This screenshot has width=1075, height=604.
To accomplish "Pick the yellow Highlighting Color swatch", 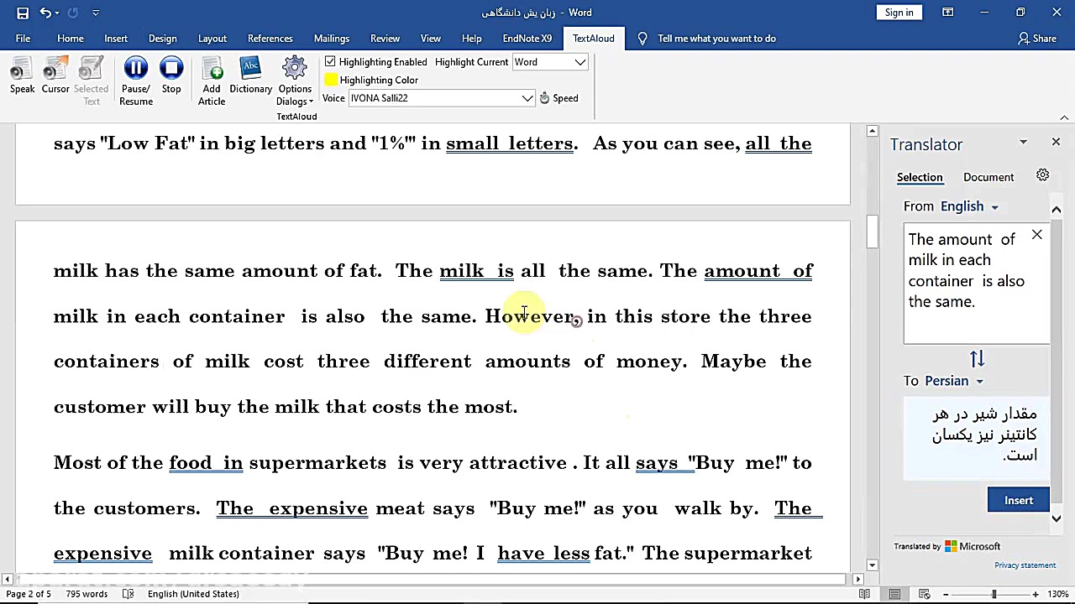I will pos(332,80).
